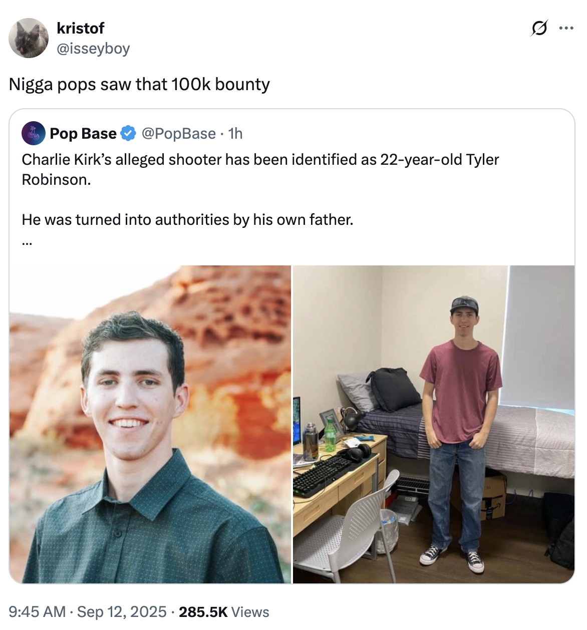The height and width of the screenshot is (630, 587).
Task: Click the quoted text starting "Charlie Kirk's alleged shooter"
Action: [260, 160]
